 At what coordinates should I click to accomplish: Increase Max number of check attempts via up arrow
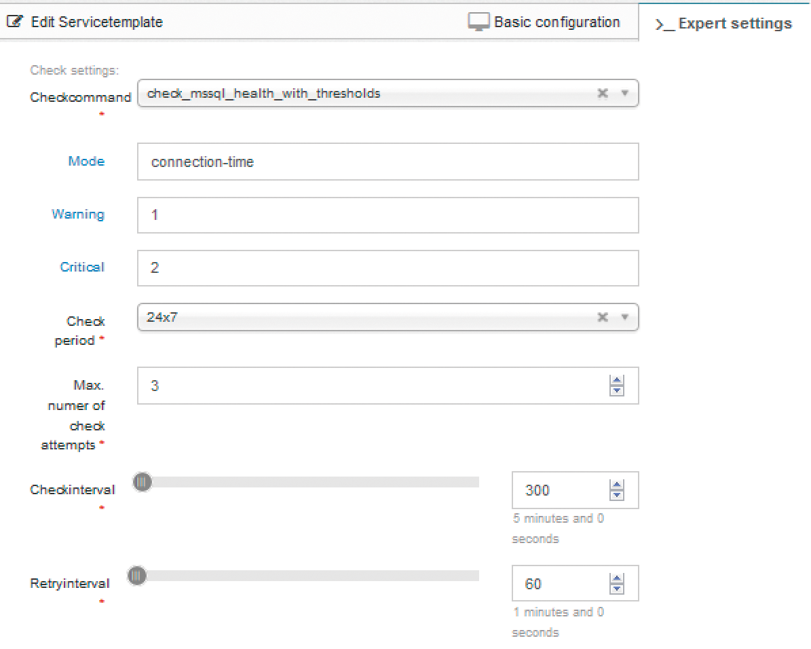(617, 381)
